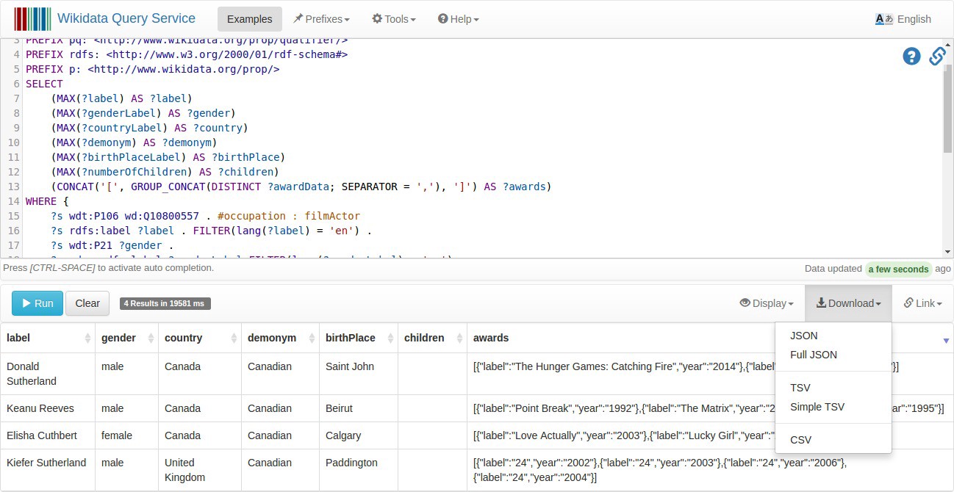The width and height of the screenshot is (954, 492).
Task: Click the 'female' gender cell
Action: 126,435
